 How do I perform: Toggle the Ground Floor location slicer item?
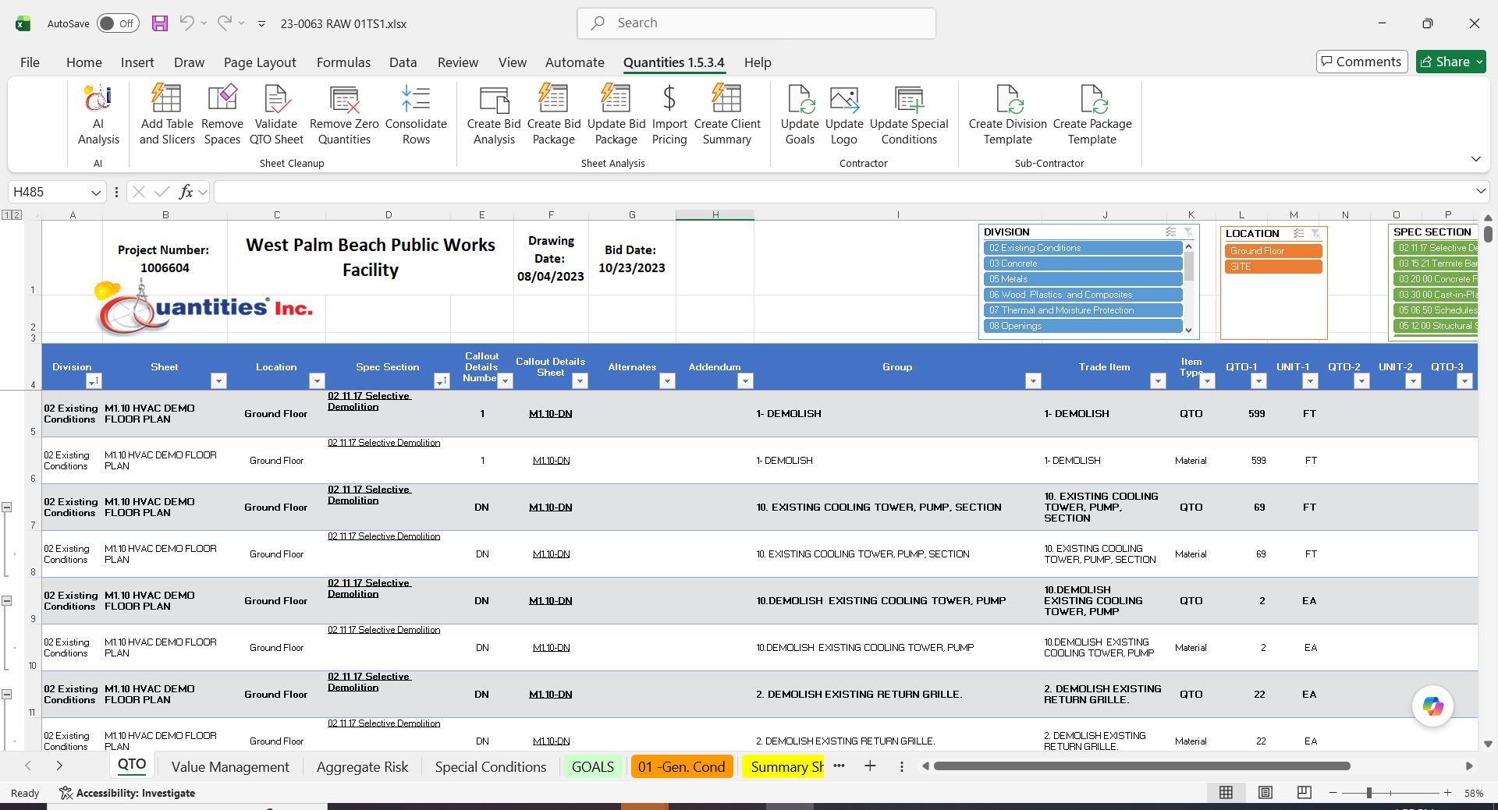click(1273, 251)
